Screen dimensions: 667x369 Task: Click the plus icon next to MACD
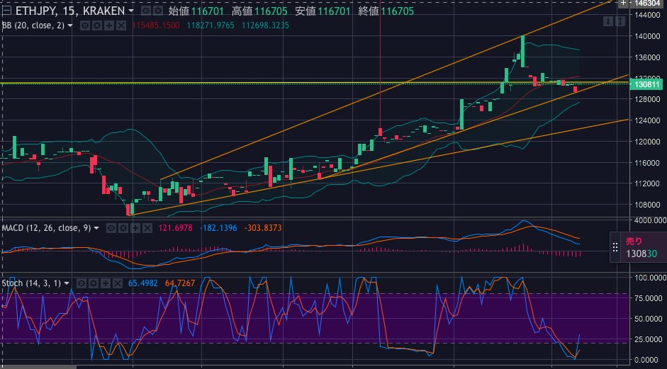point(135,228)
